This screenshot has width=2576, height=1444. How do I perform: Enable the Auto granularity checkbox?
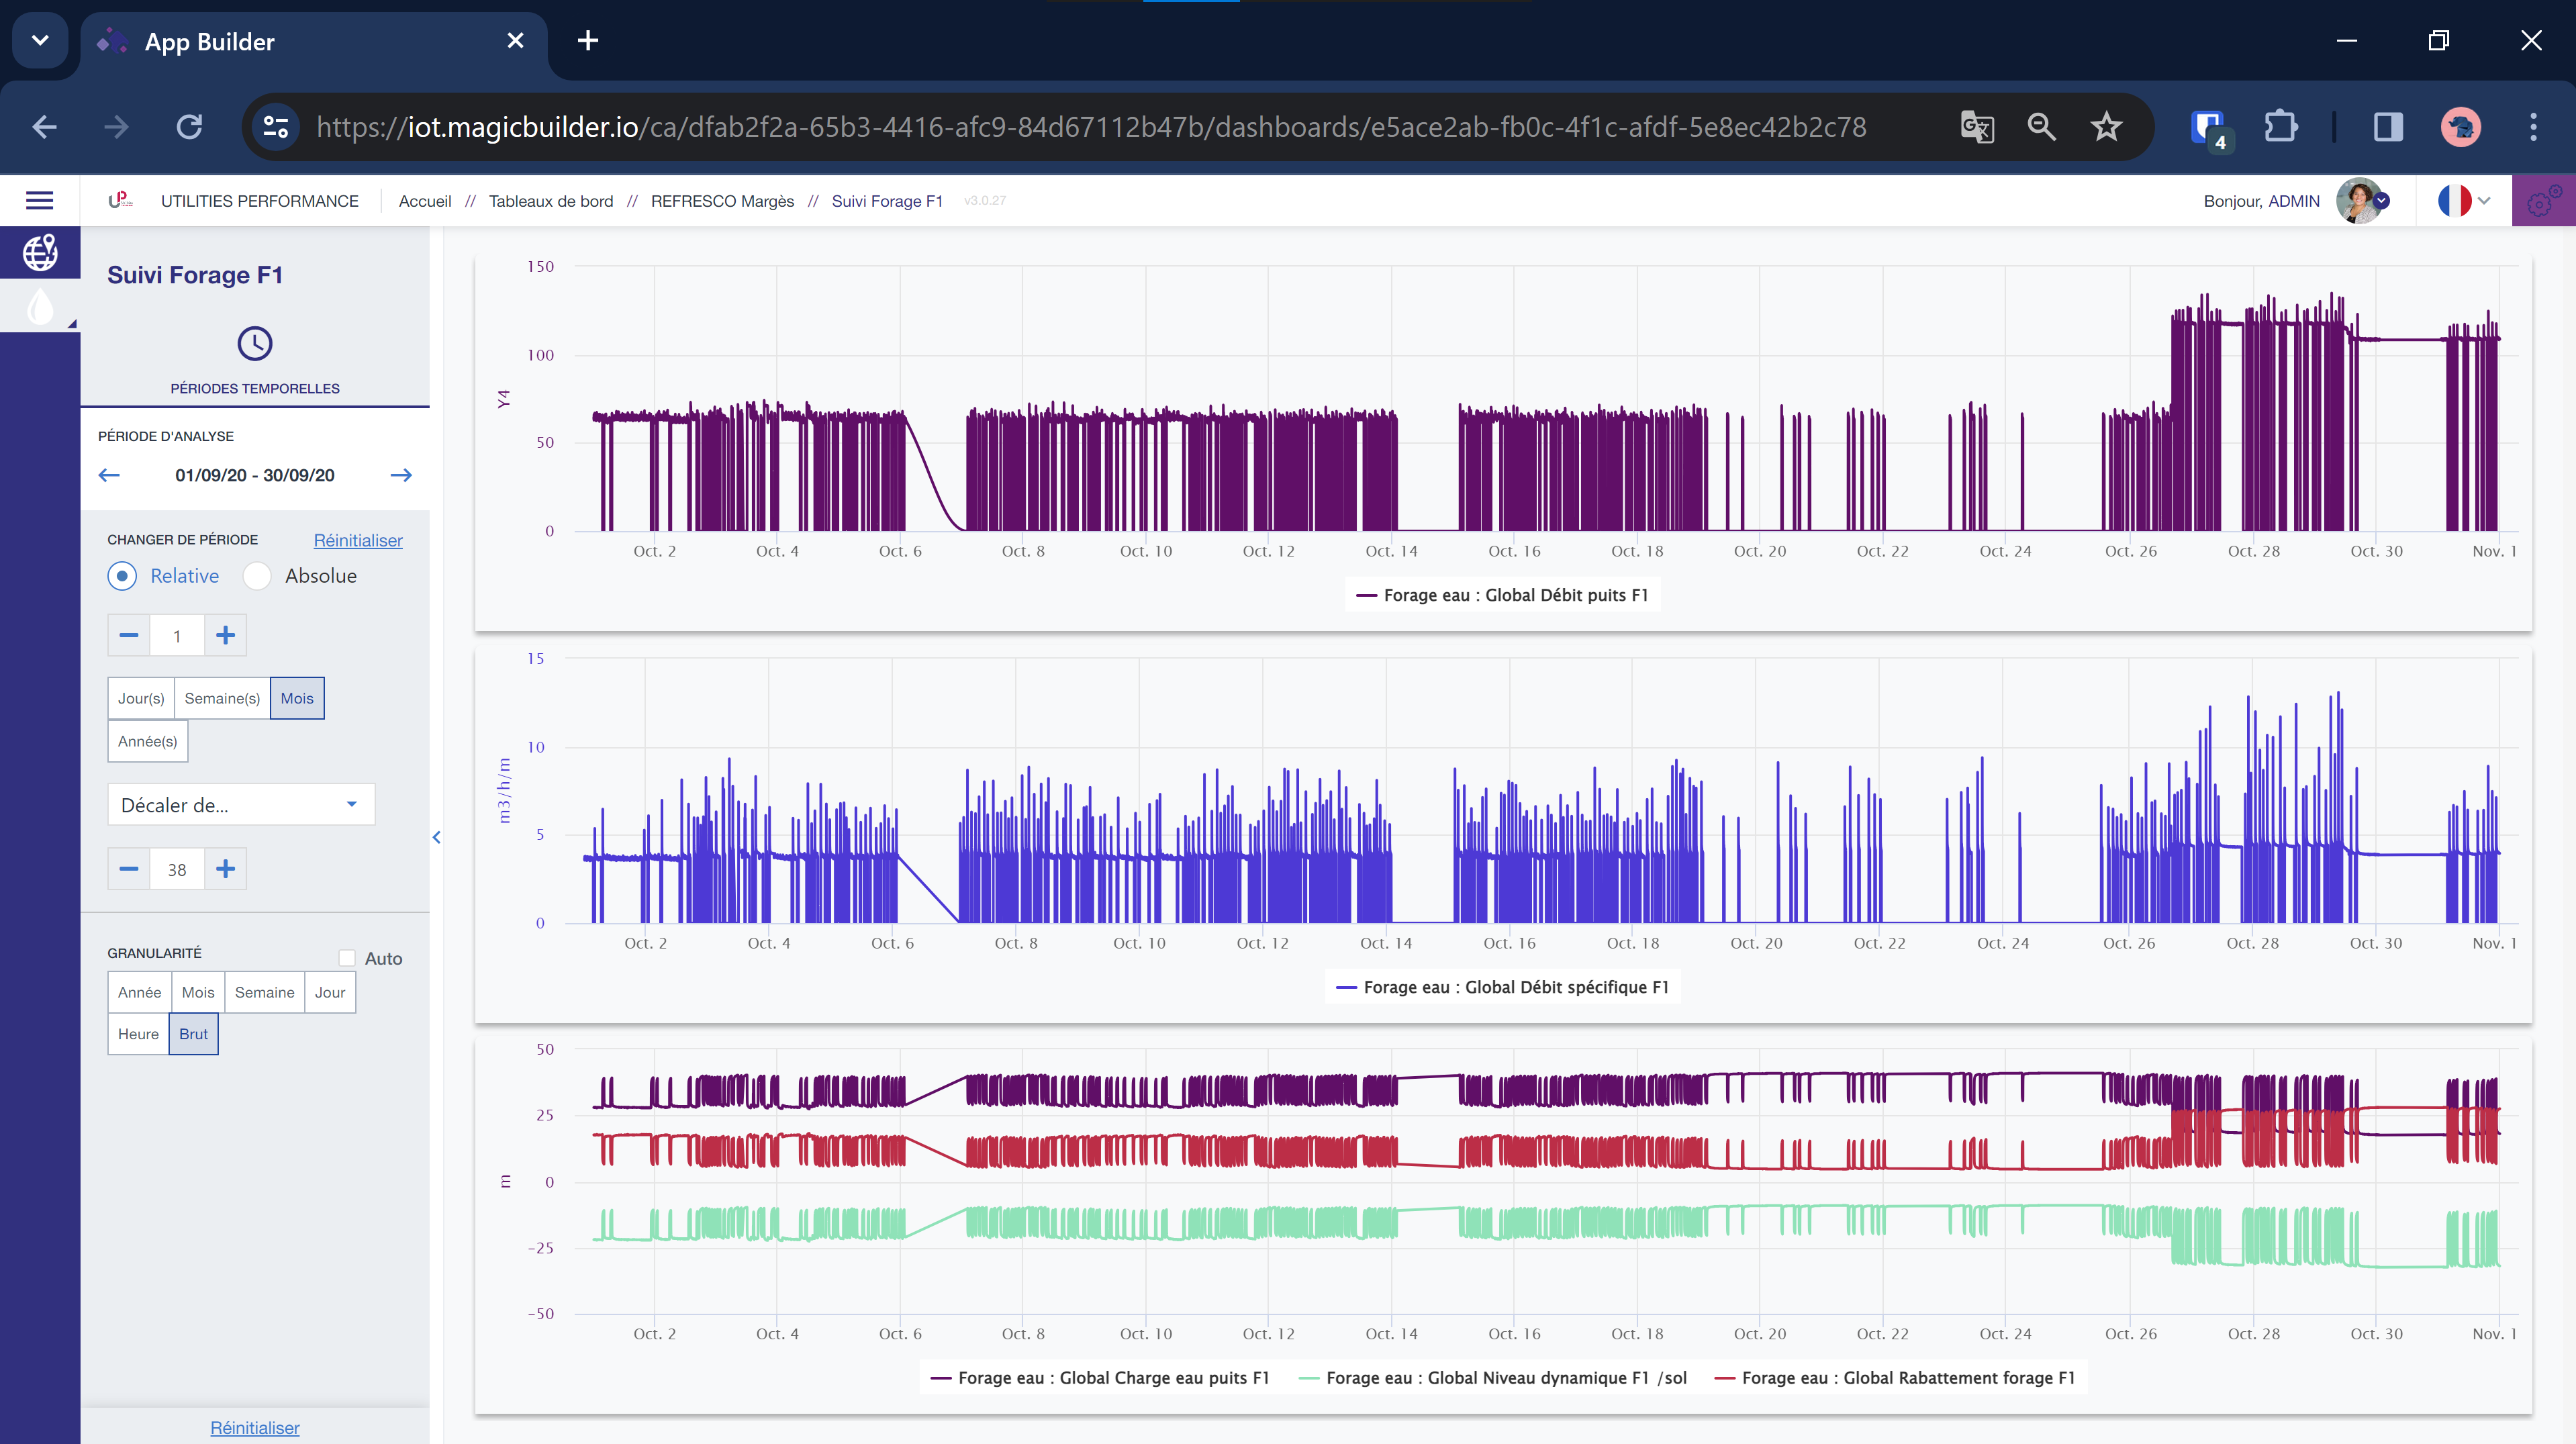click(x=347, y=958)
